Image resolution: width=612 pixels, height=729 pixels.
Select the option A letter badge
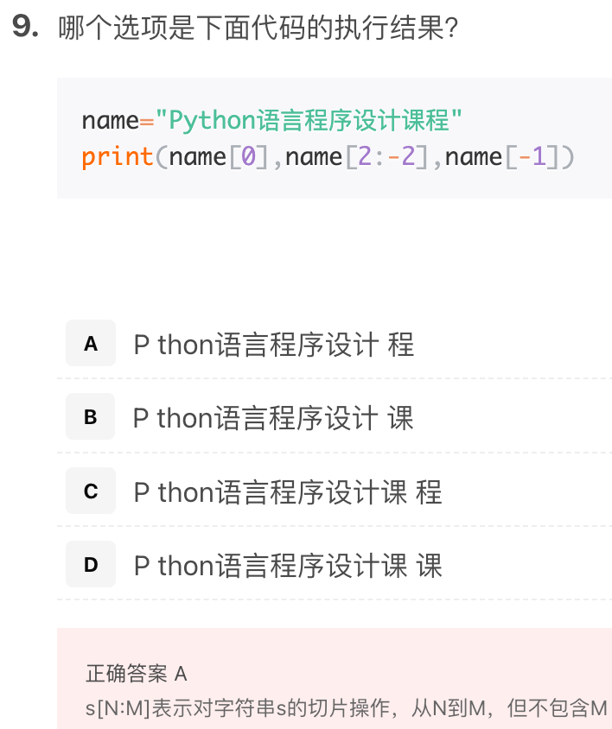(91, 343)
